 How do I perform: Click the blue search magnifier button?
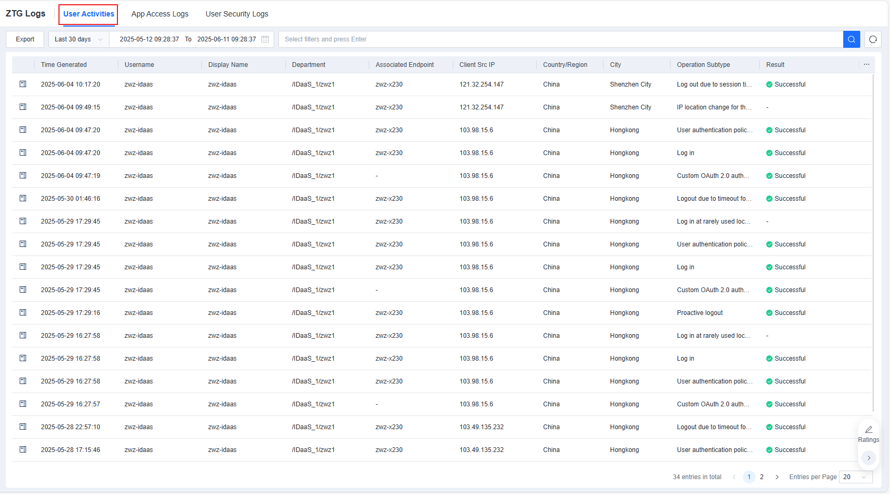click(x=851, y=39)
